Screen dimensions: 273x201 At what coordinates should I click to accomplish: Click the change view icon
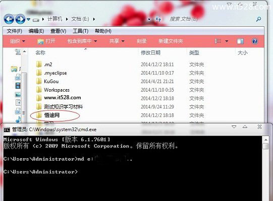point(218,41)
